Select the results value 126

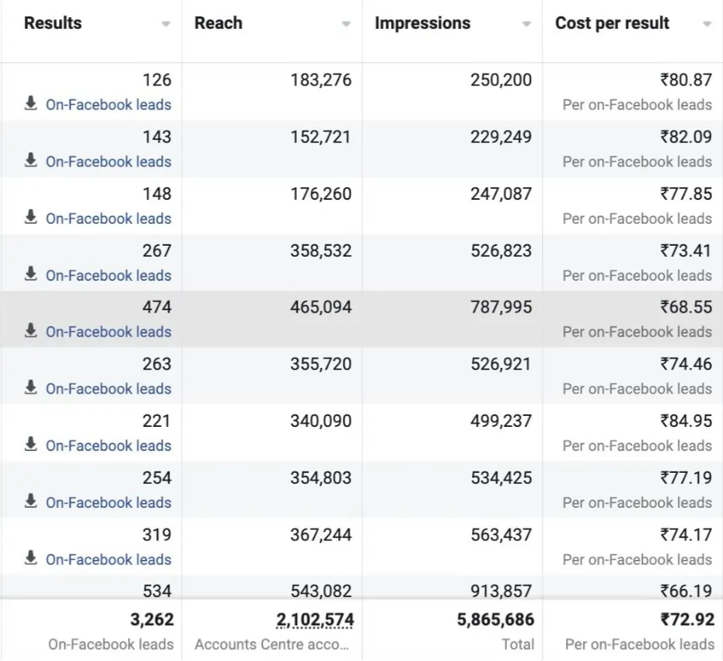tap(157, 80)
